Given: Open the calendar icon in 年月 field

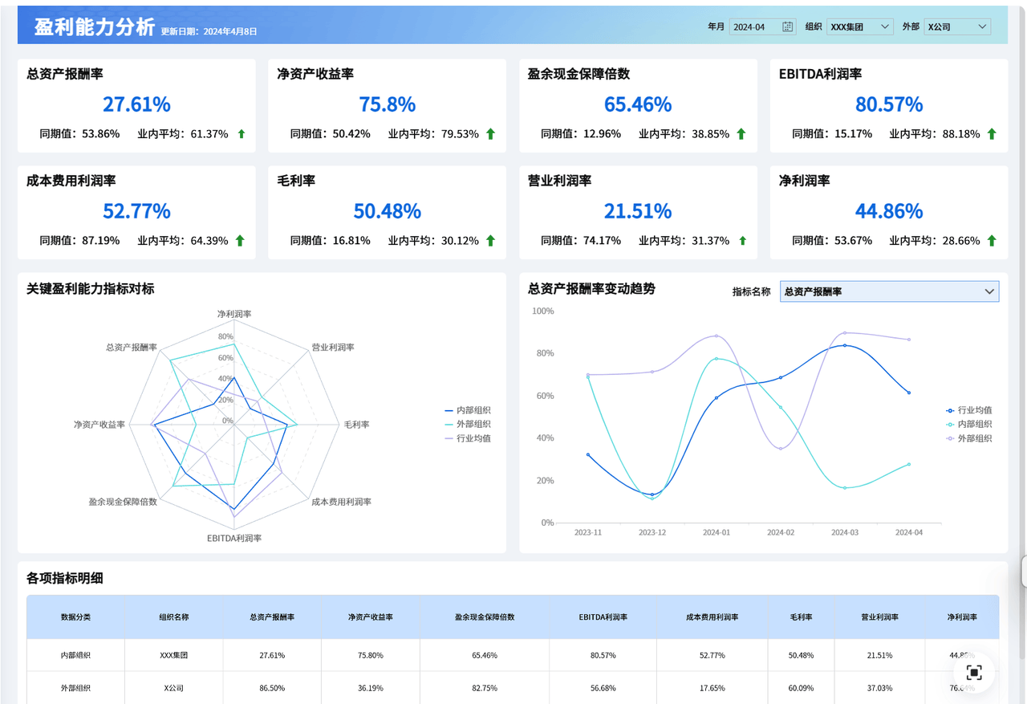Looking at the screenshot, I should pyautogui.click(x=788, y=26).
